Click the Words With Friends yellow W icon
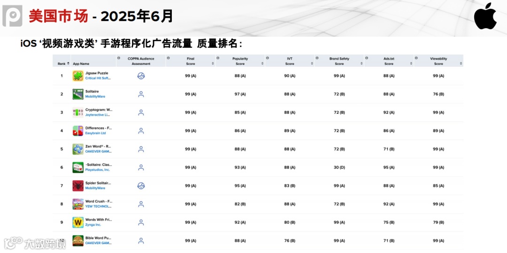Viewport: 507px width, 253px height. point(78,222)
